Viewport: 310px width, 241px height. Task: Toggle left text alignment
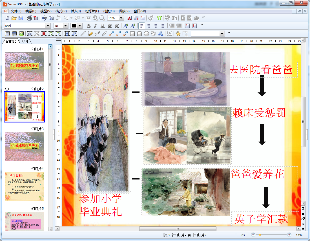pyautogui.click(x=141, y=26)
